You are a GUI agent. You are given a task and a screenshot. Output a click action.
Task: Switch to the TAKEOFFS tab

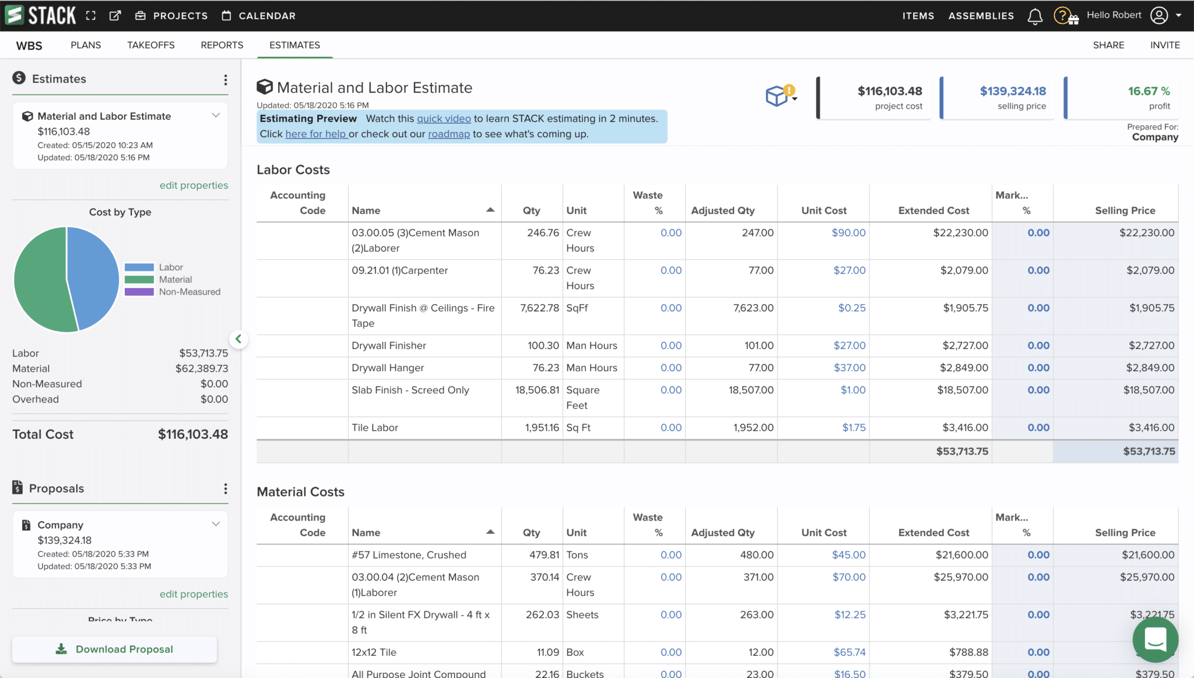point(150,45)
